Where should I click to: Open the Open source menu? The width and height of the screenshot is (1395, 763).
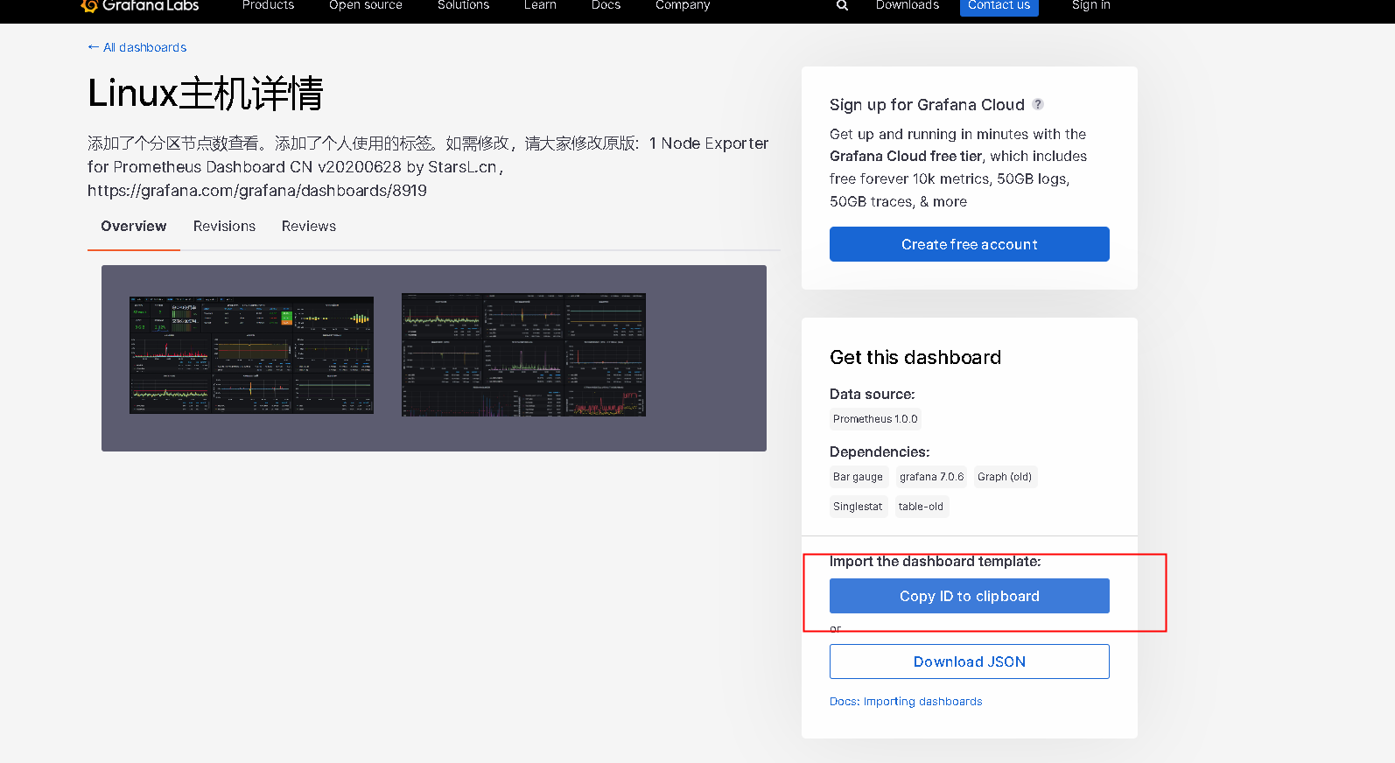pos(366,5)
